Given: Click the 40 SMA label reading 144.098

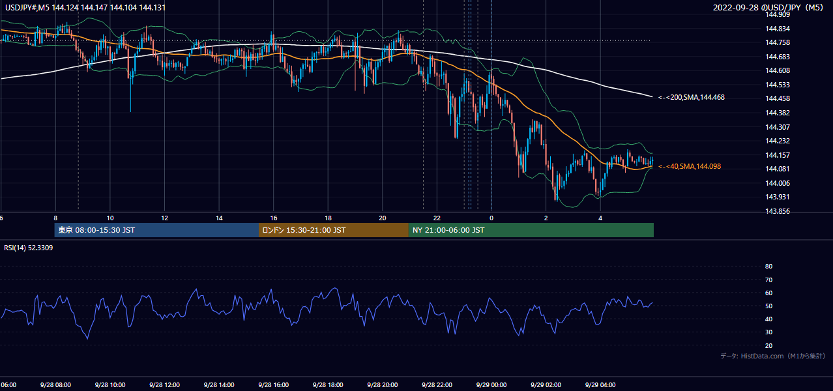Looking at the screenshot, I should point(690,167).
